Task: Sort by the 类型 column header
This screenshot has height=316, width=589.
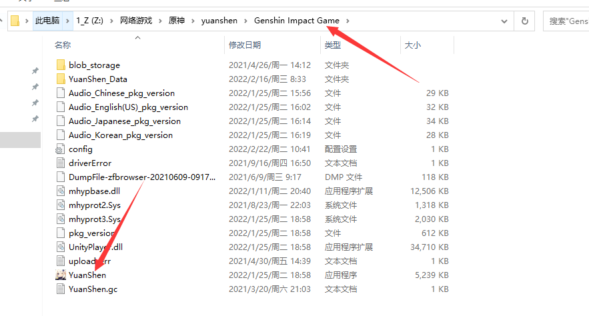Action: tap(332, 45)
